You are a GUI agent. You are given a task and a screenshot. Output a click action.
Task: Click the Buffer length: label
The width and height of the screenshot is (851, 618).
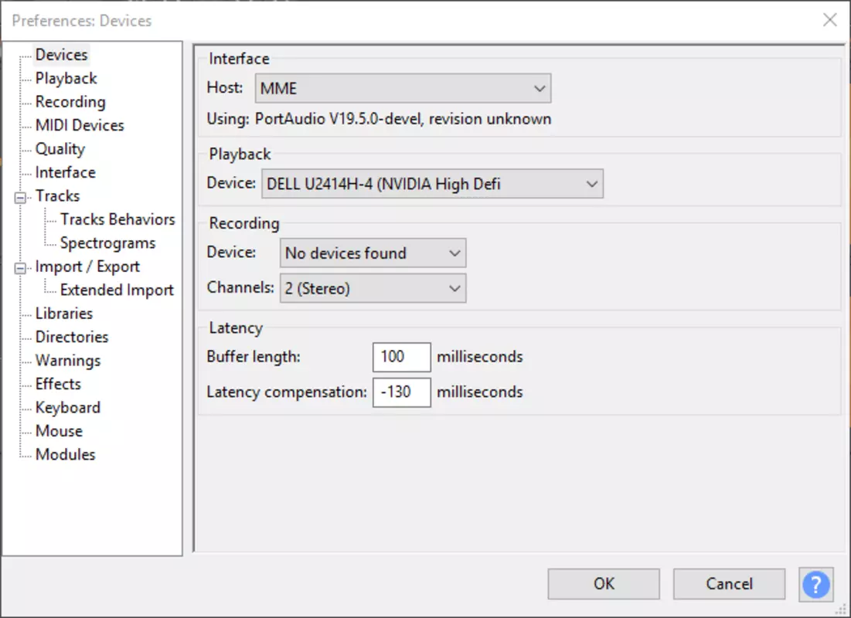click(254, 357)
